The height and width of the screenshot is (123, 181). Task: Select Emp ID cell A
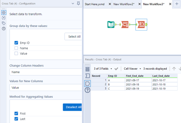click(116, 80)
